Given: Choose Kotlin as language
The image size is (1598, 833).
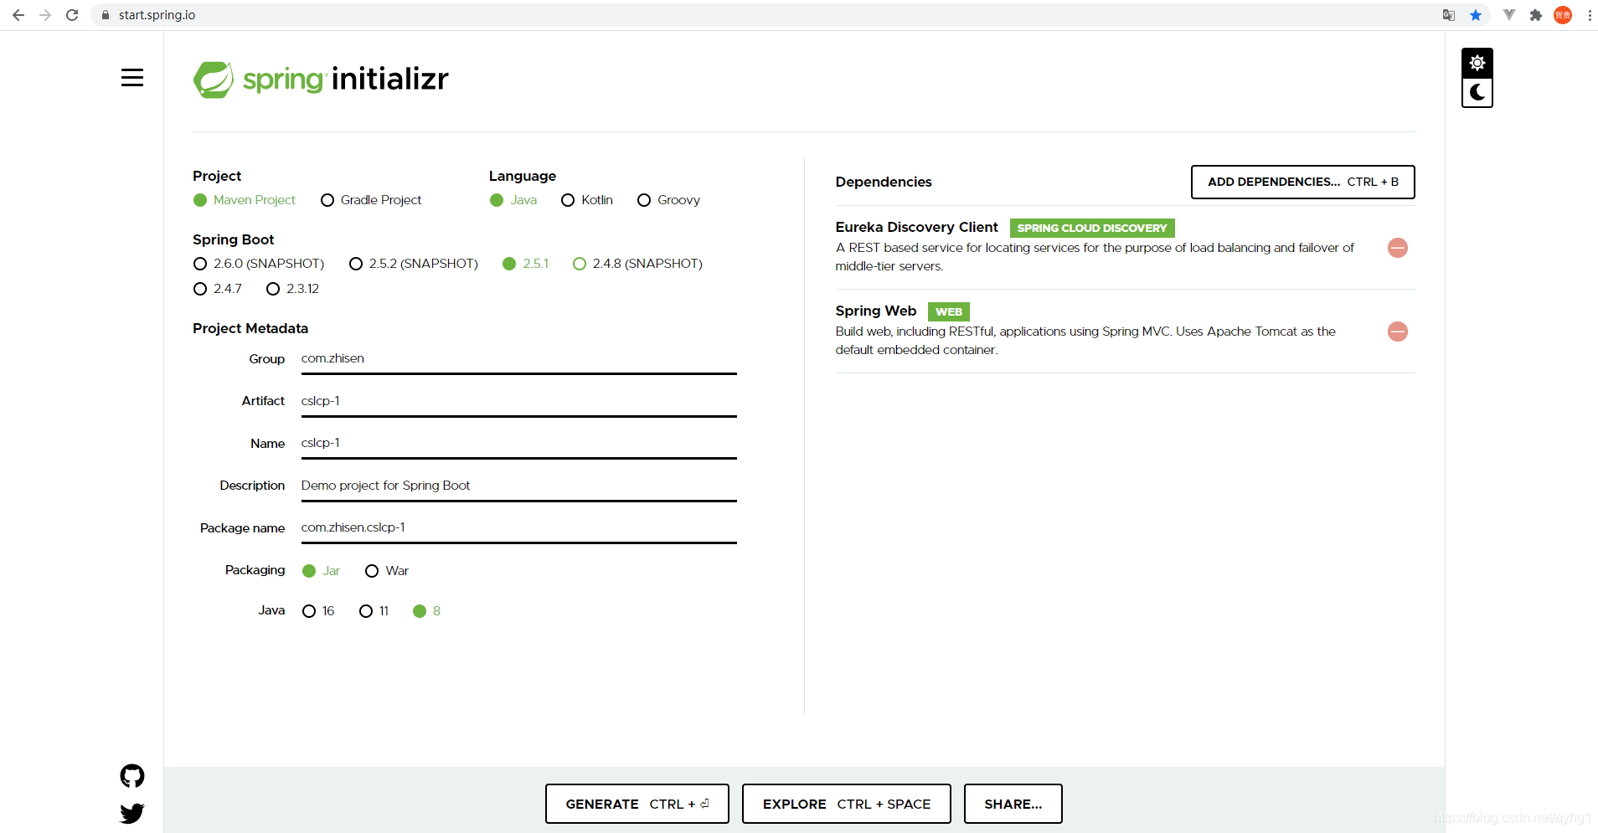Looking at the screenshot, I should (x=587, y=200).
